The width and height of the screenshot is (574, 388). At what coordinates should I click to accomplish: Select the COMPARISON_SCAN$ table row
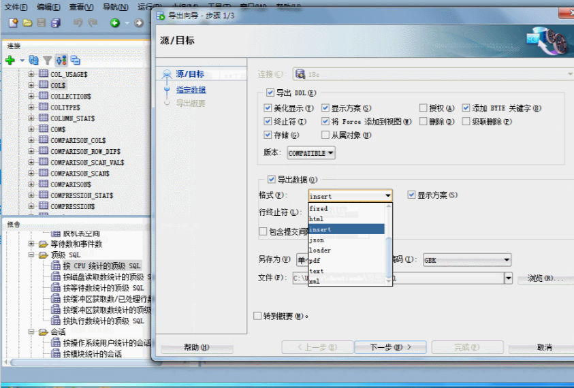coord(80,173)
